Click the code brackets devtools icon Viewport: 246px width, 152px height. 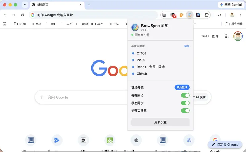click(x=219, y=15)
